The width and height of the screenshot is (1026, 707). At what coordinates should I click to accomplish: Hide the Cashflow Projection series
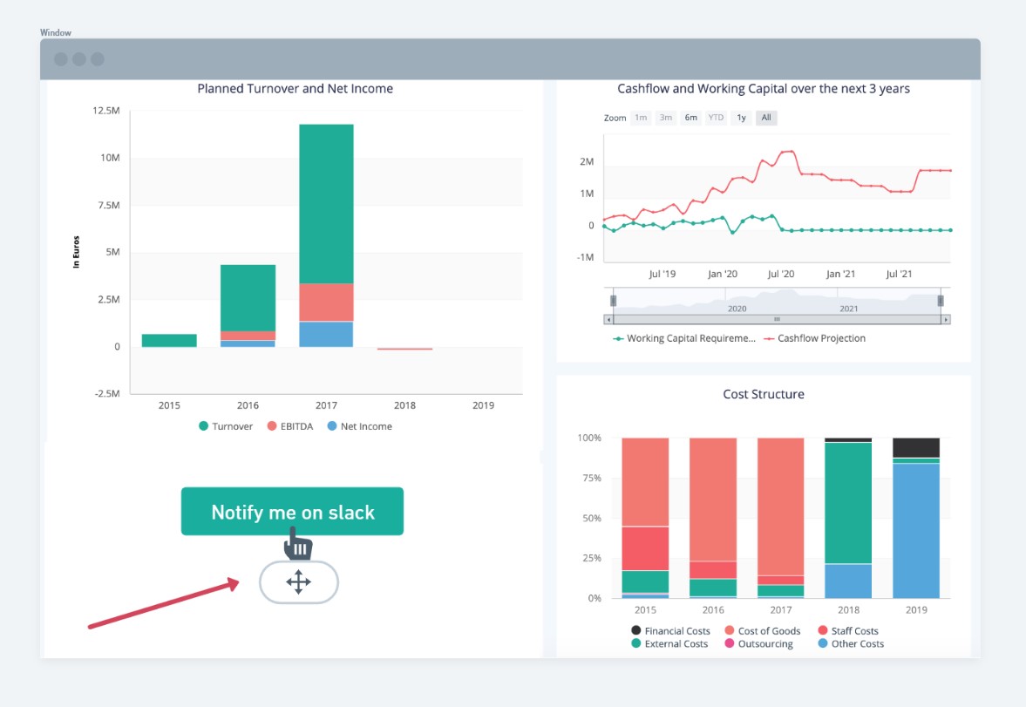[x=815, y=338]
